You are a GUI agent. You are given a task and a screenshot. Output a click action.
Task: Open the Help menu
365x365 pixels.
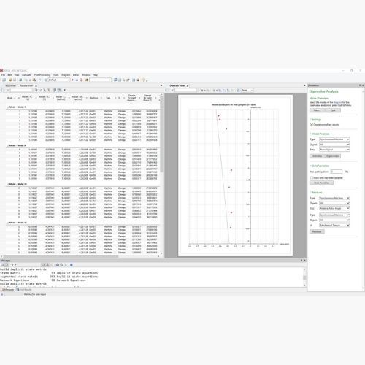point(95,75)
